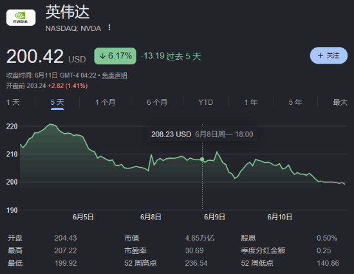This screenshot has height=274, width=354.
Task: Click the 英伟达 company title
Action: coord(68,12)
